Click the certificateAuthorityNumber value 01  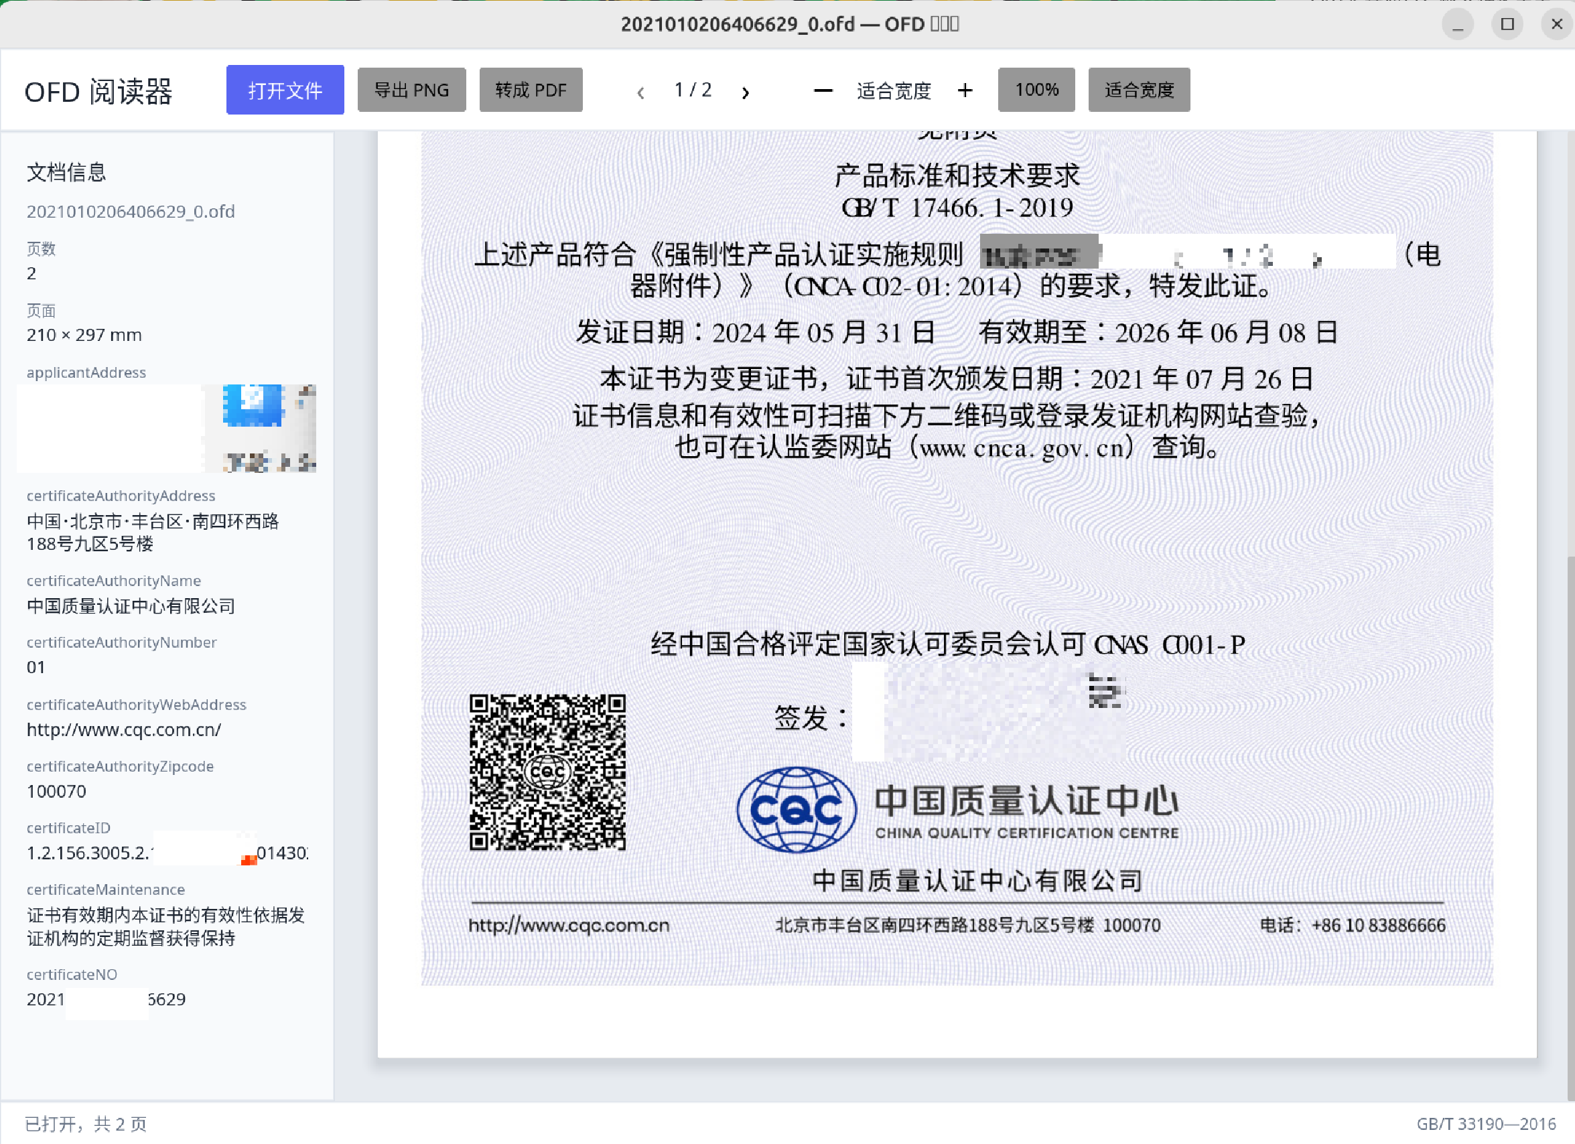pyautogui.click(x=36, y=667)
